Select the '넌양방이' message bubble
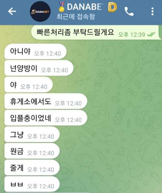The width and height of the screenshot is (162, 193). point(39,68)
